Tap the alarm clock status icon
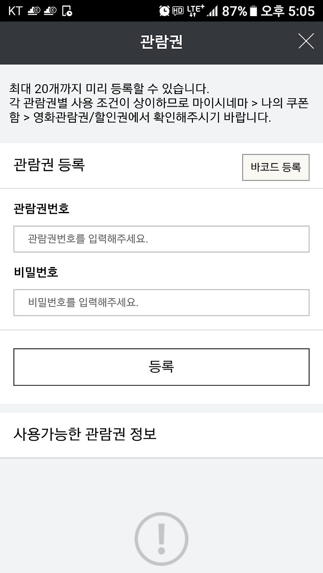 coord(165,11)
